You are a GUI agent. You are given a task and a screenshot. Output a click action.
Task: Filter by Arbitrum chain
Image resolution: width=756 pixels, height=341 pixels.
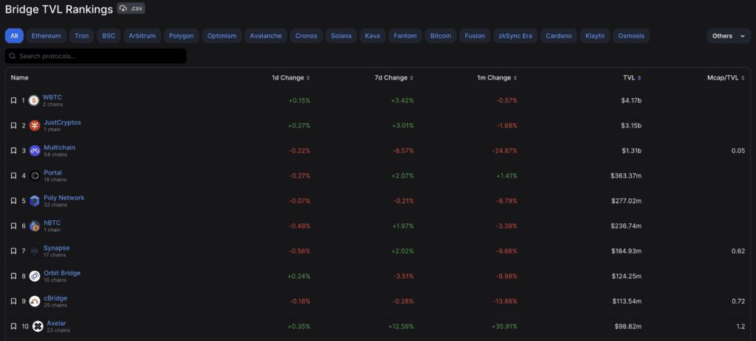(x=142, y=36)
